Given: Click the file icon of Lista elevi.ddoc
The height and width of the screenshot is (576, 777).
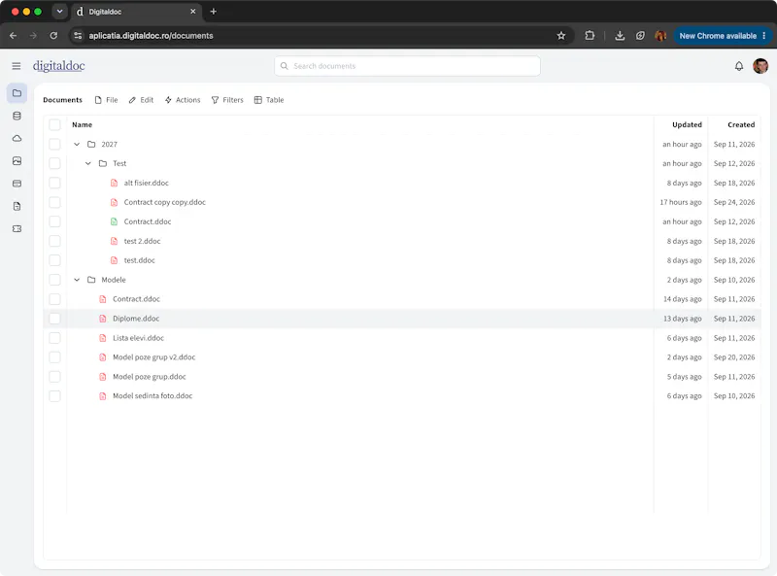Looking at the screenshot, I should pyautogui.click(x=103, y=338).
